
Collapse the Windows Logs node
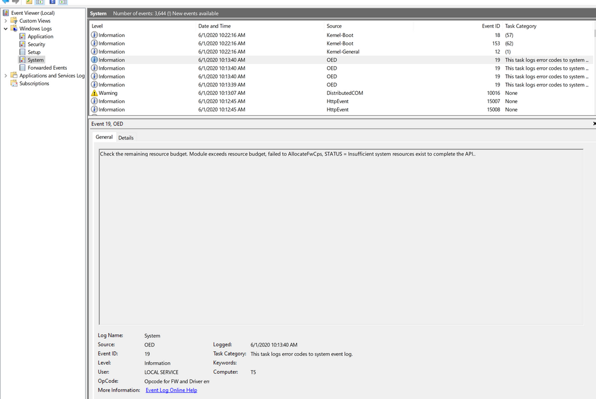point(5,29)
